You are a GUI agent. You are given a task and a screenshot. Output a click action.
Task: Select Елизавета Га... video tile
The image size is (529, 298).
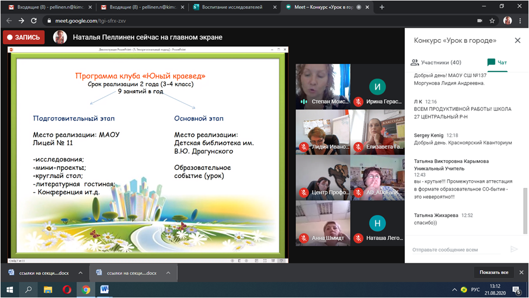[x=378, y=132]
